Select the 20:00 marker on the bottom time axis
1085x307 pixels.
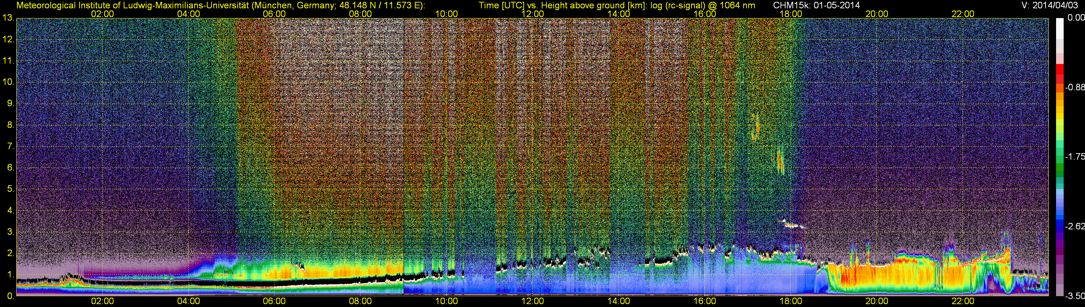point(877,301)
